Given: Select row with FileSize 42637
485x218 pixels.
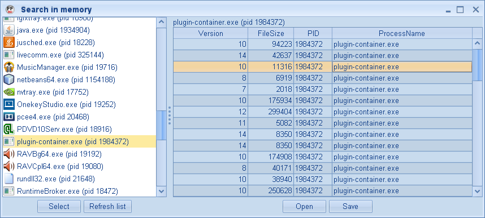Looking at the screenshot, I should point(323,56).
